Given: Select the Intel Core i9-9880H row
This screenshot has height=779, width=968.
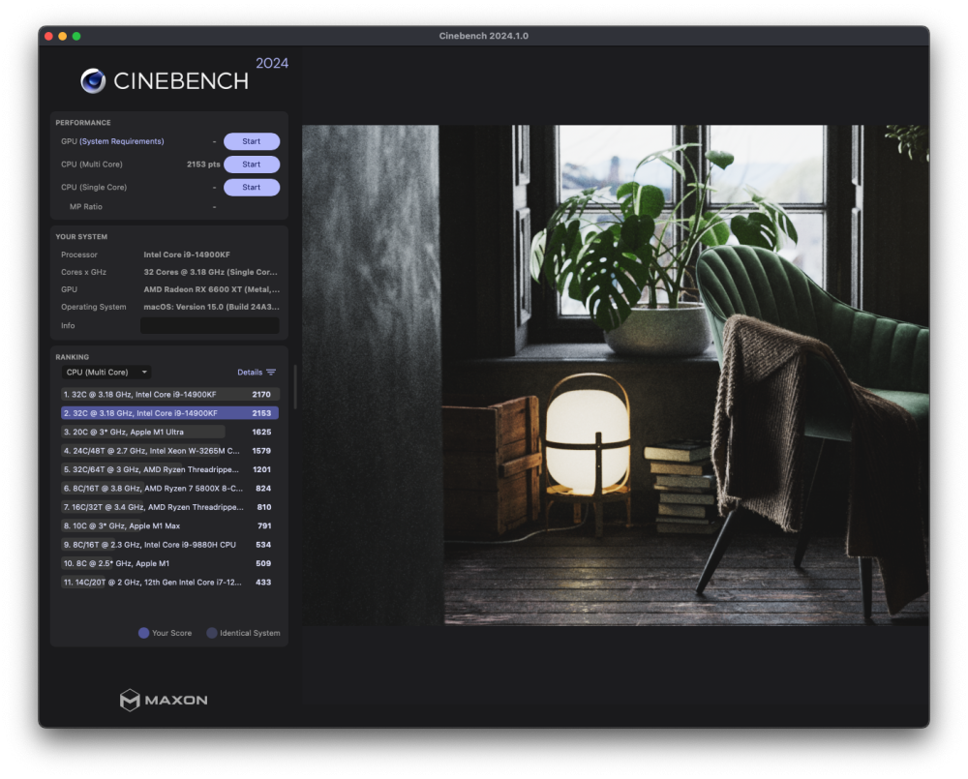Looking at the screenshot, I should pyautogui.click(x=169, y=545).
